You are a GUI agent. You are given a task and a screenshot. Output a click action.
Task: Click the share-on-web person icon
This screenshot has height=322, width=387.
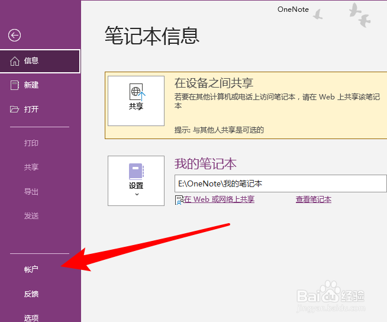point(179,200)
